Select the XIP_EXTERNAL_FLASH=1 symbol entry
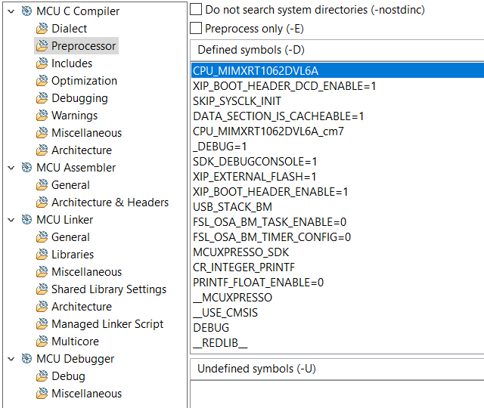The height and width of the screenshot is (408, 484). 253,177
